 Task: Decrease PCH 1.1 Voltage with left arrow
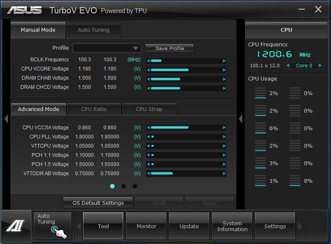click(x=148, y=155)
